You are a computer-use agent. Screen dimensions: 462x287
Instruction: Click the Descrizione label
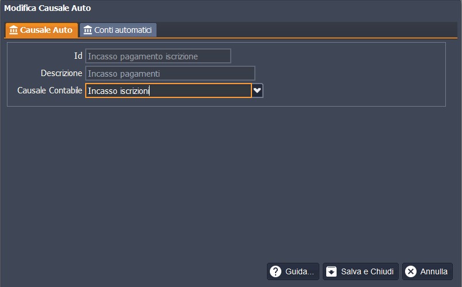click(62, 73)
